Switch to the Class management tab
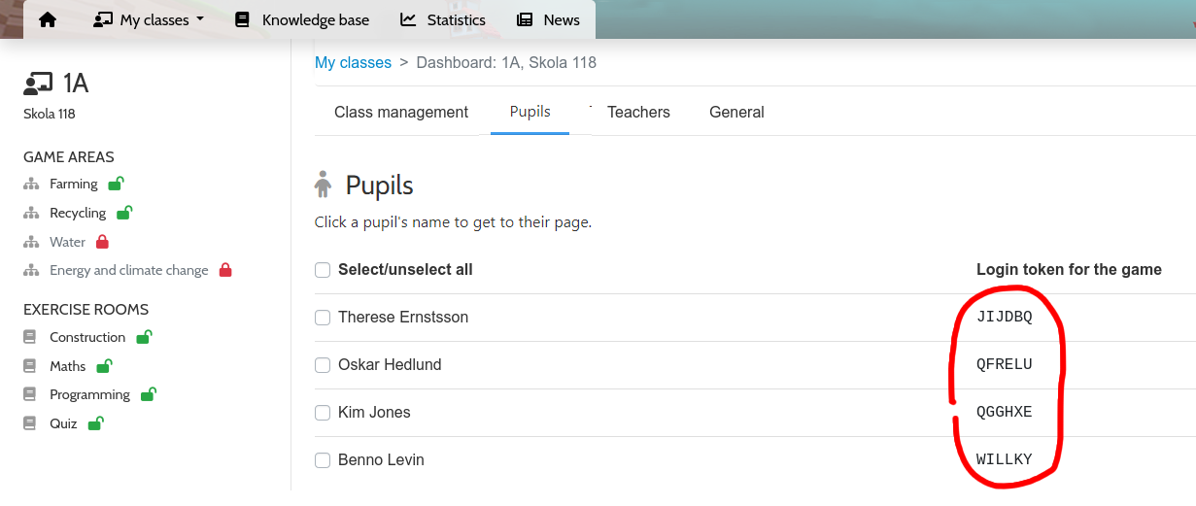The image size is (1196, 506). pos(401,112)
